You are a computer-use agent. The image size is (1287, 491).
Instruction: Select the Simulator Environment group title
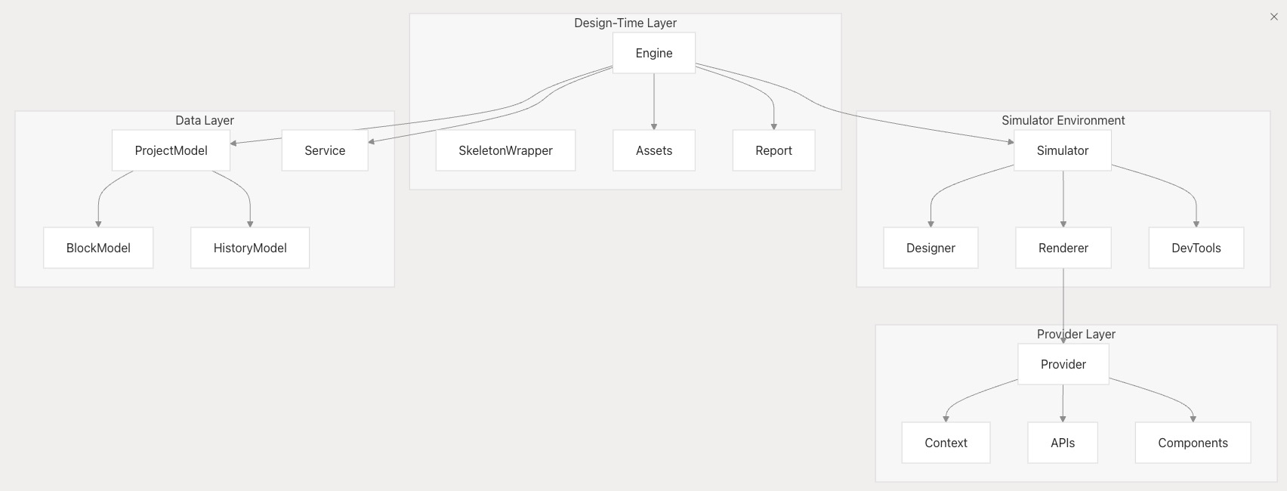point(1063,120)
